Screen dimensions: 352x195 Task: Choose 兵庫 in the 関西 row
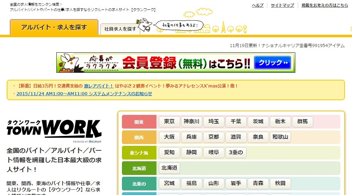(x=191, y=137)
